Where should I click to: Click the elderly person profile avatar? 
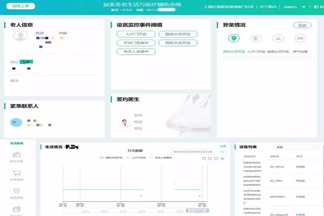pos(20,36)
